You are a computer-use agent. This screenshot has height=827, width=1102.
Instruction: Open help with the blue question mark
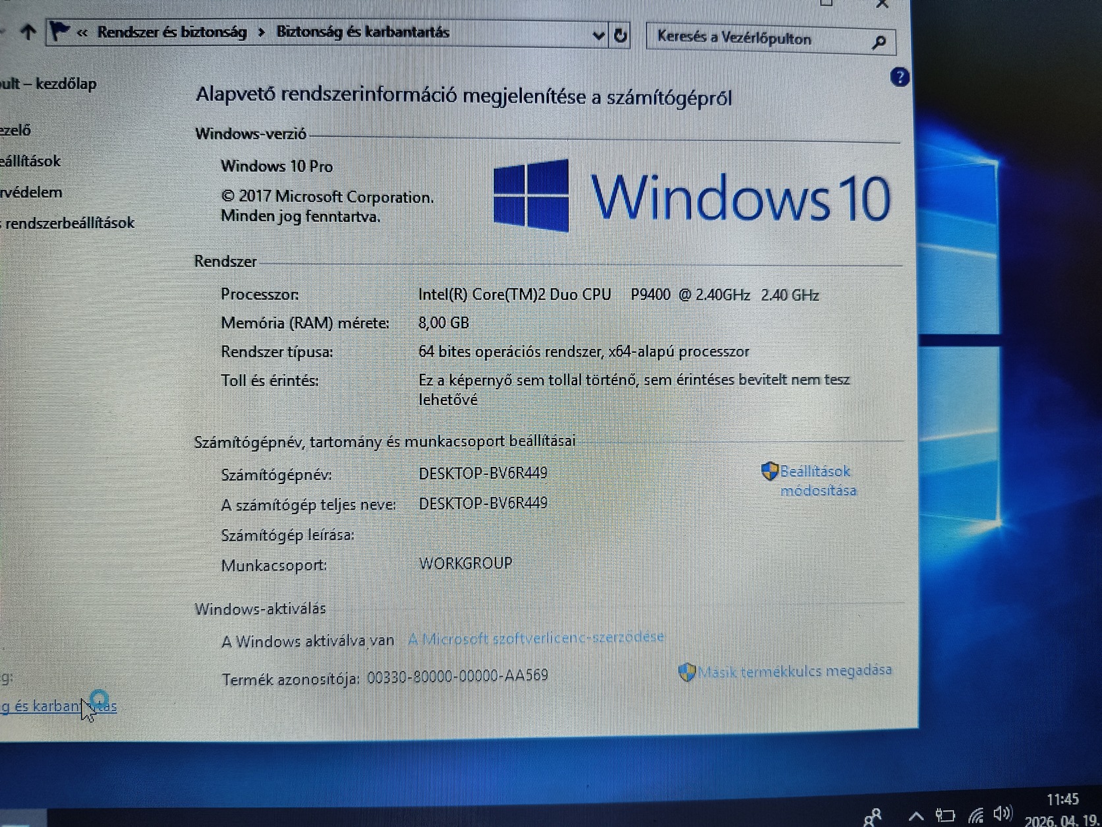(899, 77)
